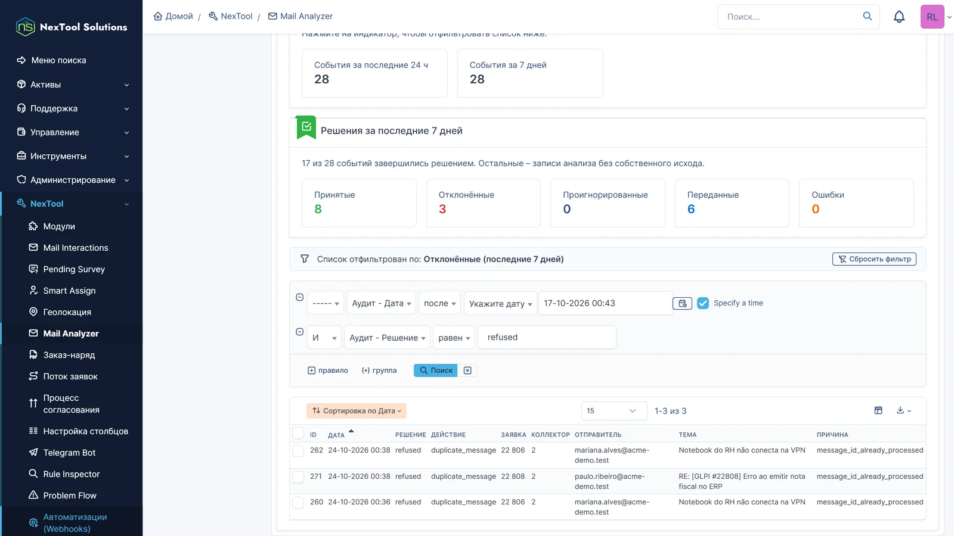Click the Поиск search button

point(436,370)
